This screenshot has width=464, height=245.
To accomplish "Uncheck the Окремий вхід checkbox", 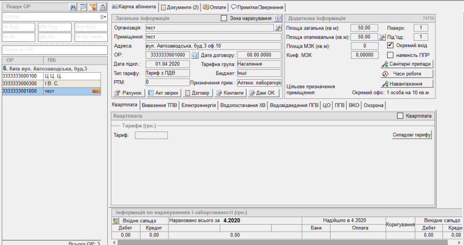I will coord(390,45).
